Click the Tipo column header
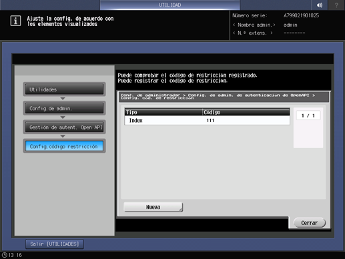This screenshot has width=345, height=259. point(163,112)
